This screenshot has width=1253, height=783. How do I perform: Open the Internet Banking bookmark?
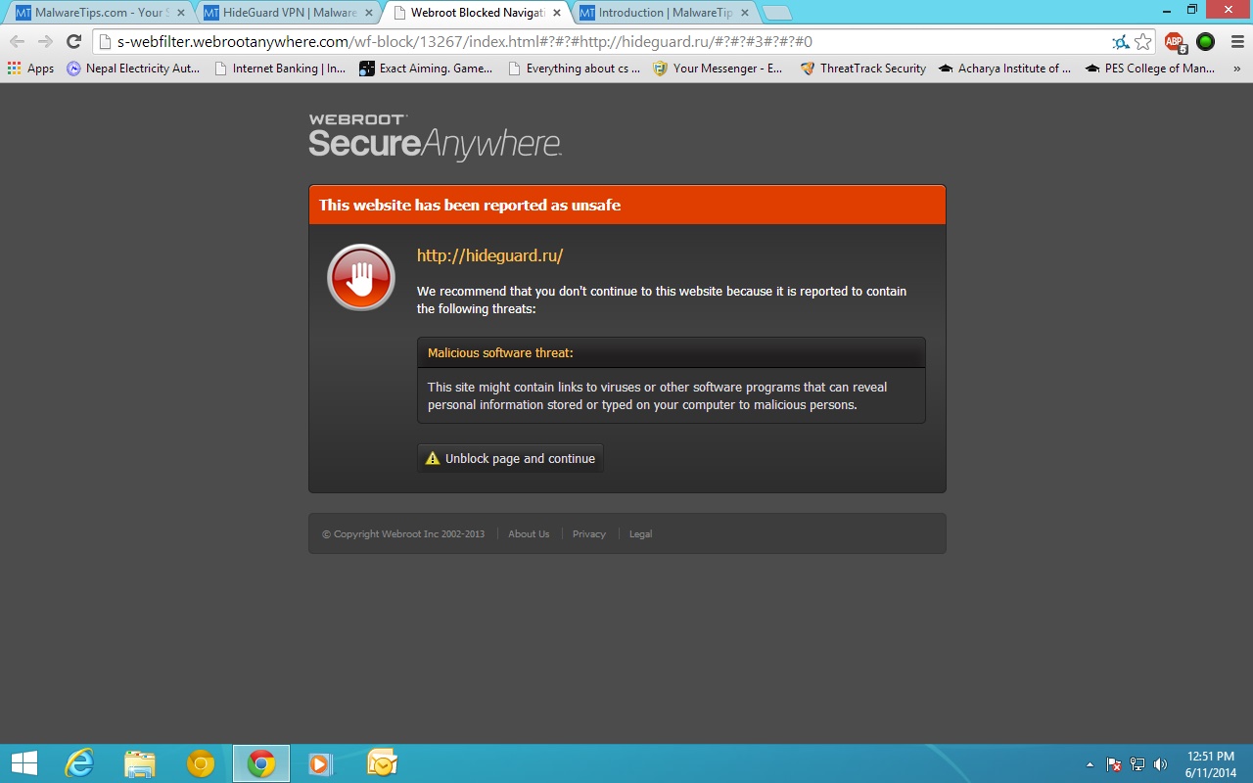pos(280,69)
